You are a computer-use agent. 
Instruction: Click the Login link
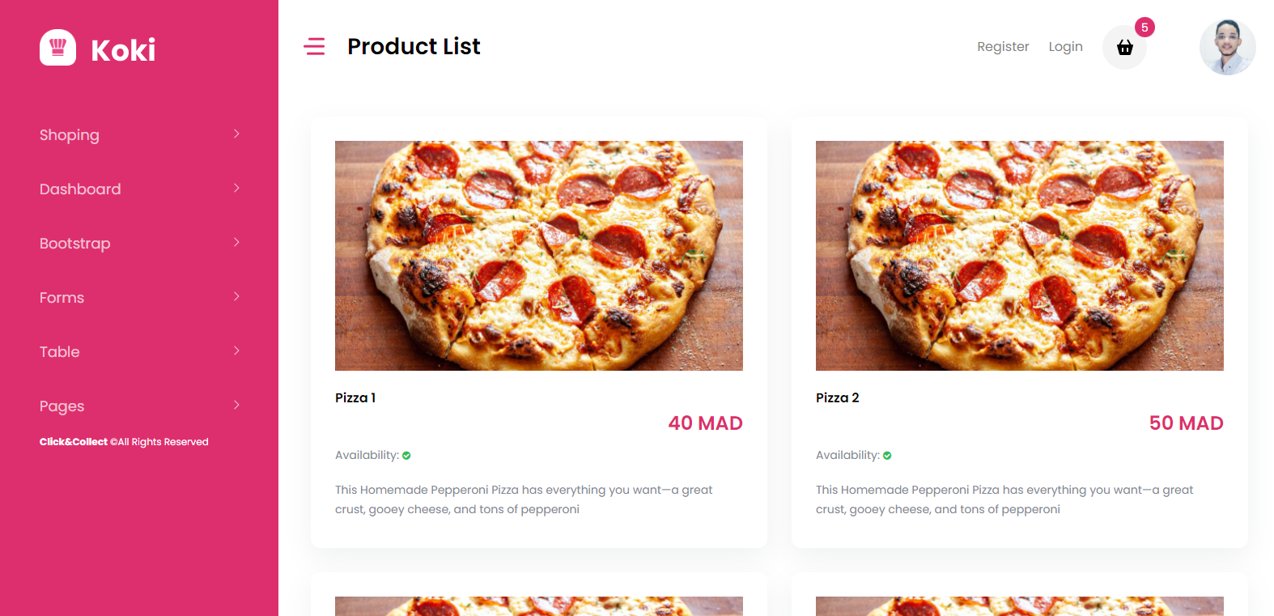pyautogui.click(x=1065, y=46)
